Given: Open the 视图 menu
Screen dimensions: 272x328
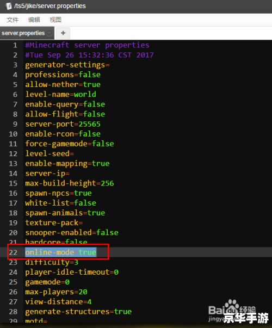Looking at the screenshot, I should pyautogui.click(x=55, y=20).
